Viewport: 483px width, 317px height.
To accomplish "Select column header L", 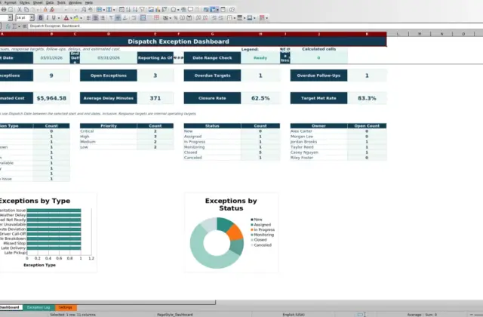I will 398,34.
